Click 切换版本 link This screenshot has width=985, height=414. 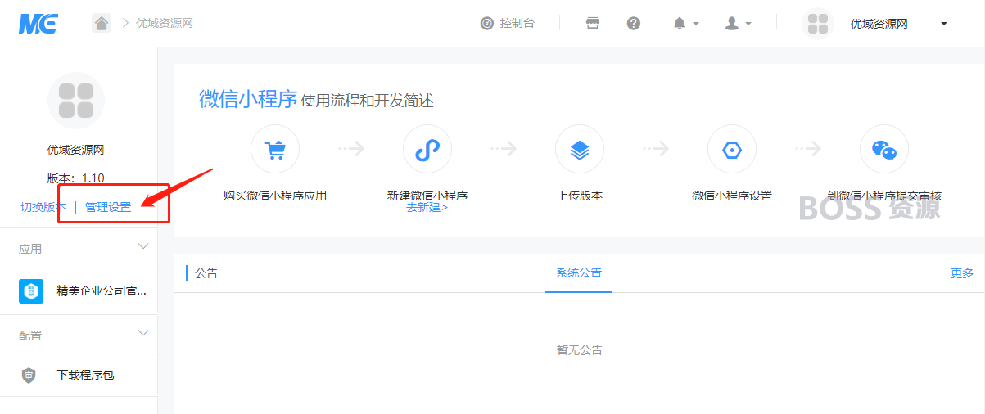point(43,207)
